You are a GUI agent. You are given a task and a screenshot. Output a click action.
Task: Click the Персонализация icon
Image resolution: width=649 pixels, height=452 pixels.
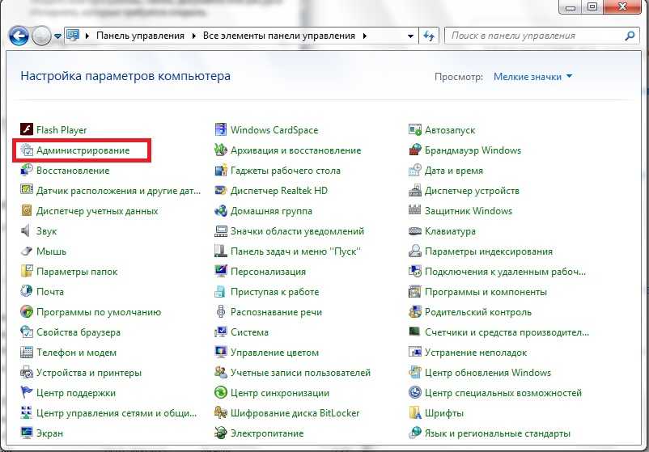pos(221,272)
